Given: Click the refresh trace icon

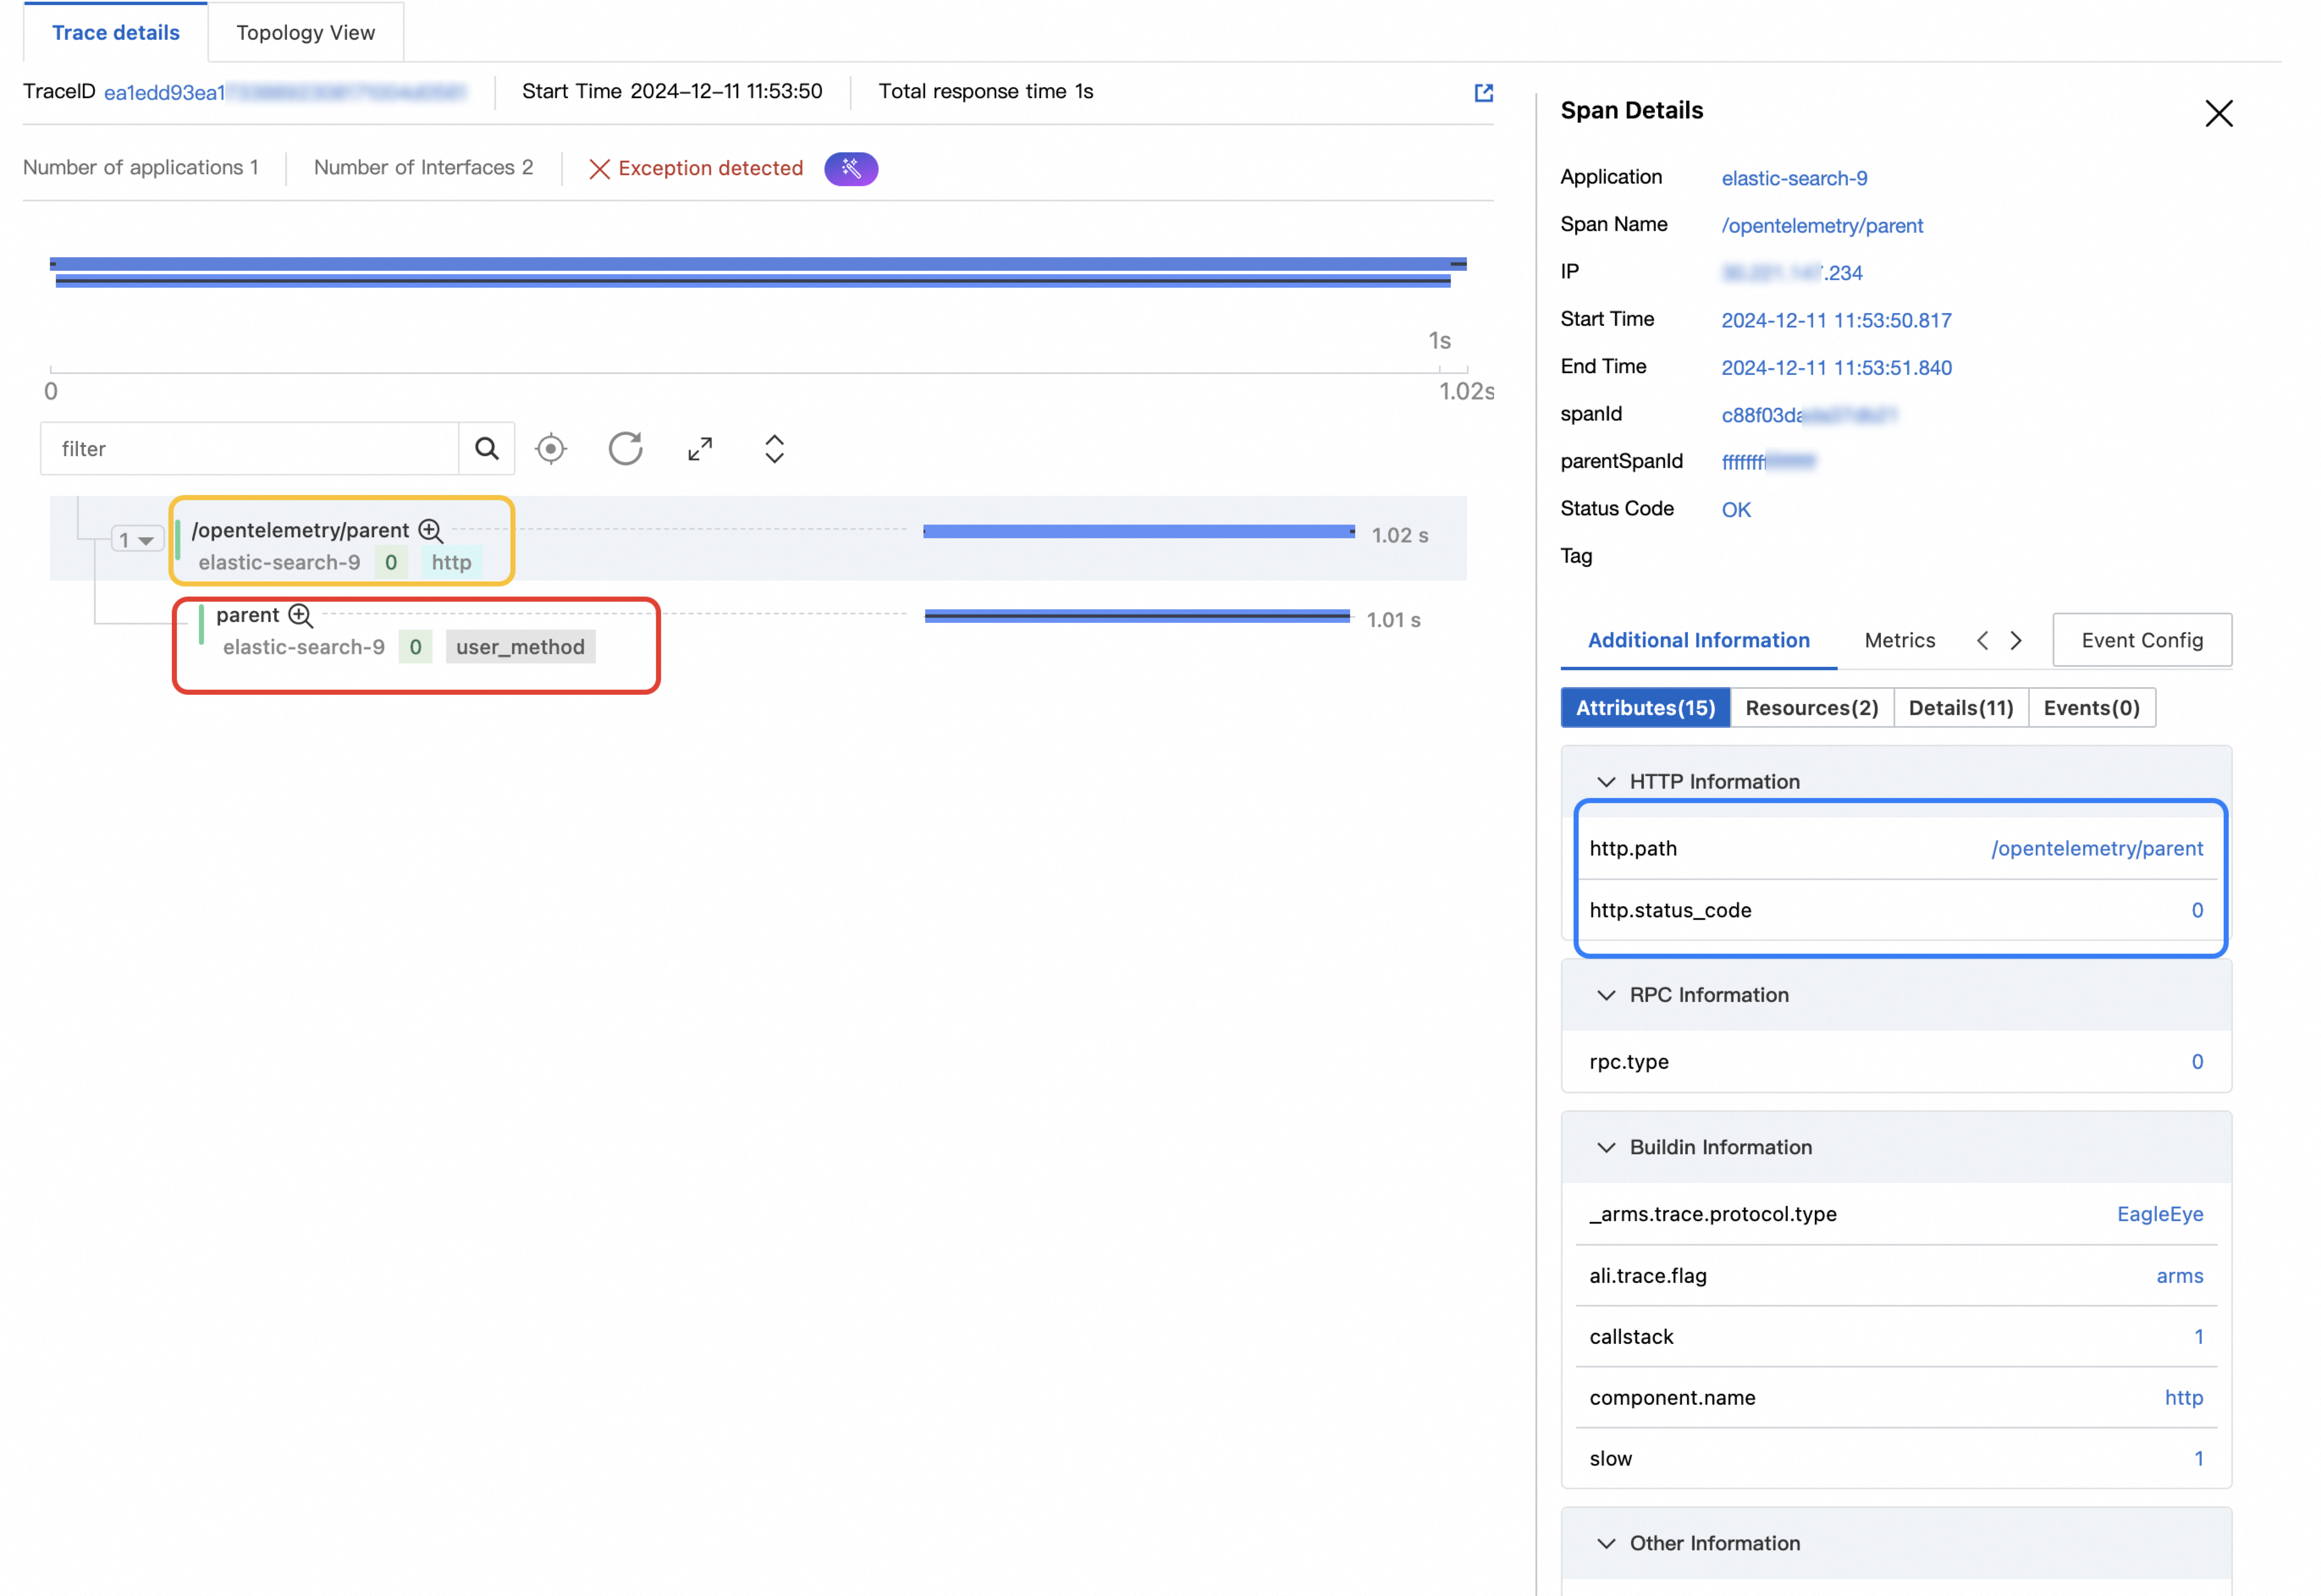Looking at the screenshot, I should (625, 449).
